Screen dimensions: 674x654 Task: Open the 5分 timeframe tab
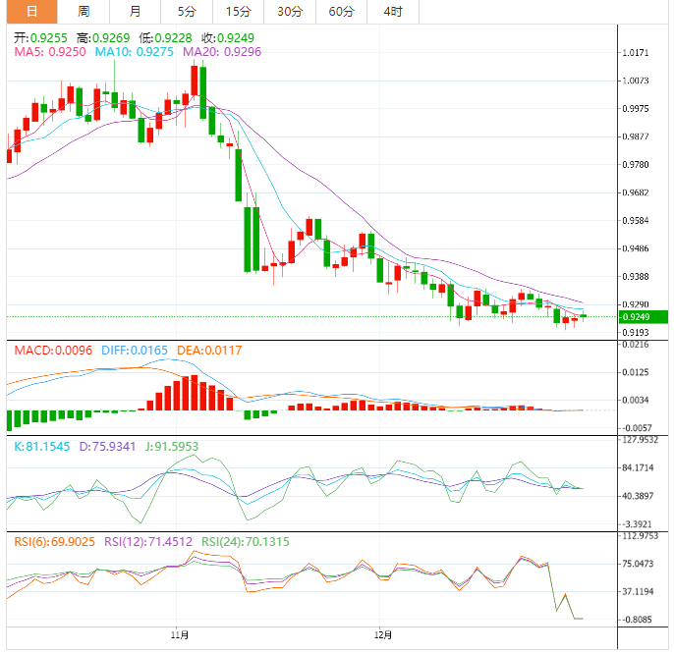(x=187, y=12)
